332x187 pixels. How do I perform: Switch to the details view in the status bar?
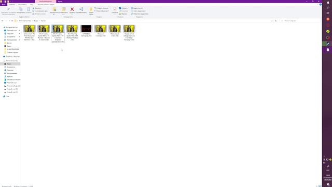(x=317, y=186)
